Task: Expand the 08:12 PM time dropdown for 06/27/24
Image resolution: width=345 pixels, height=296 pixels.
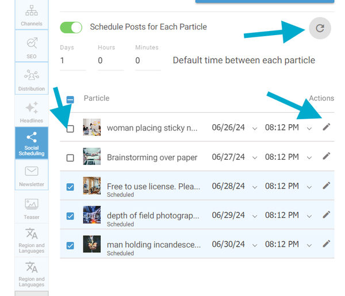Action: (x=309, y=157)
